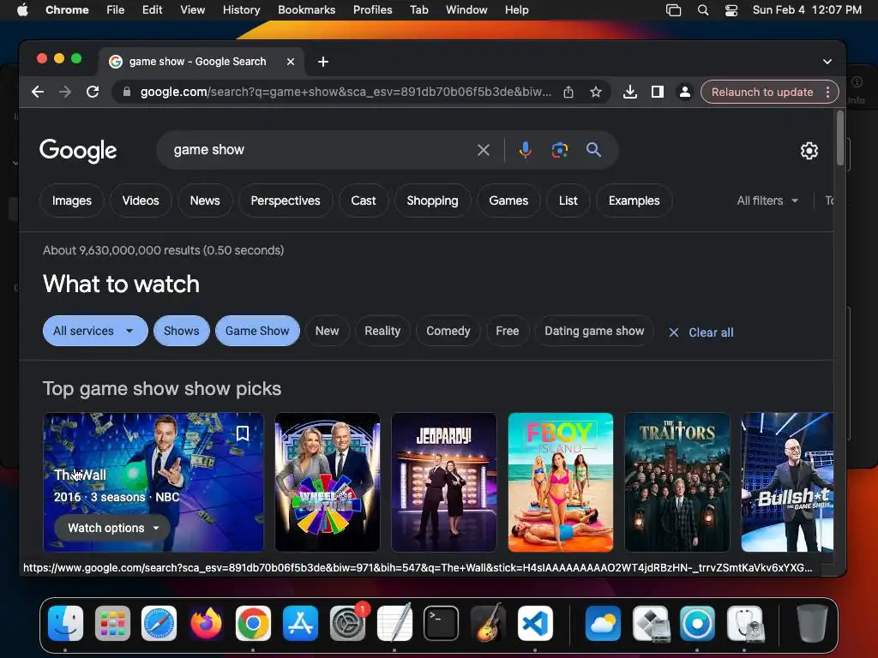
Task: Start voice search with microphone icon
Action: [x=526, y=150]
